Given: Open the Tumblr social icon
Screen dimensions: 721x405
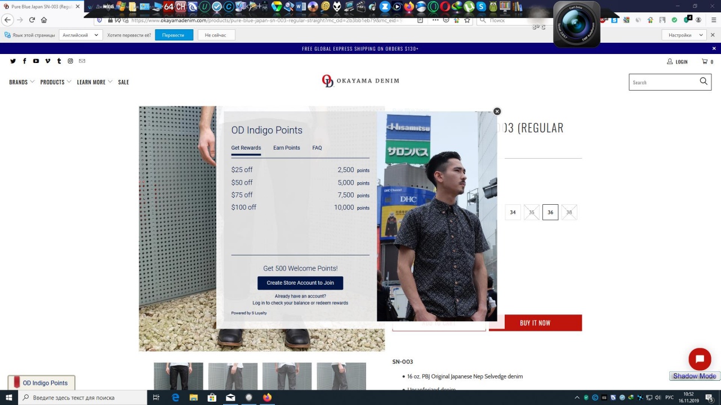Looking at the screenshot, I should (x=59, y=61).
